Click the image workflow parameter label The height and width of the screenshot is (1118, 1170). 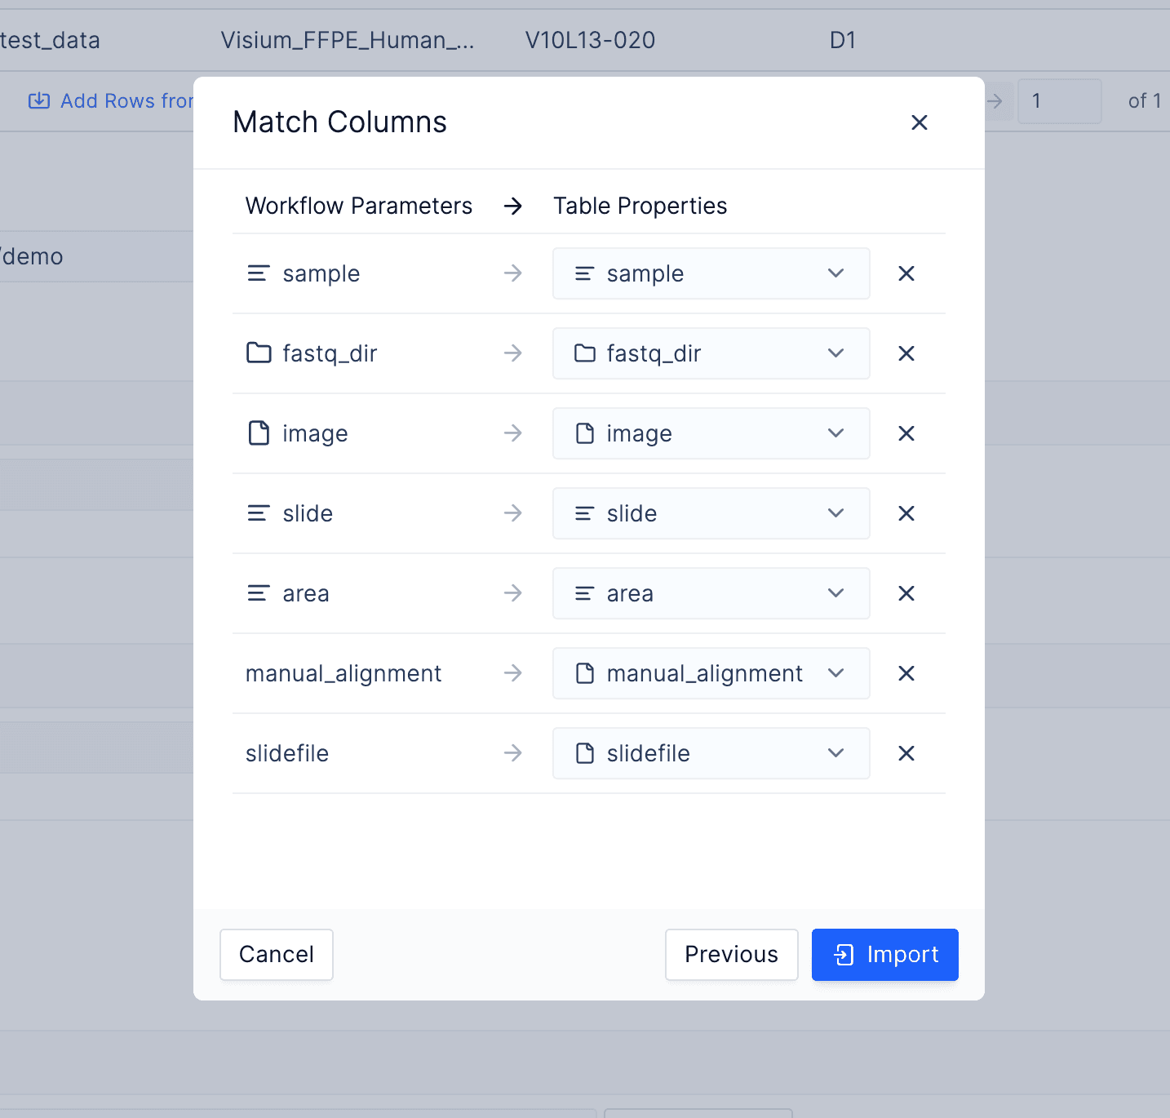[x=315, y=433]
